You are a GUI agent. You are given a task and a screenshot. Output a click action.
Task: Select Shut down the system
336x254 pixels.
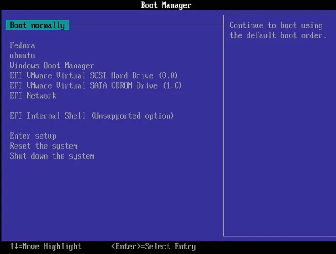(x=52, y=156)
